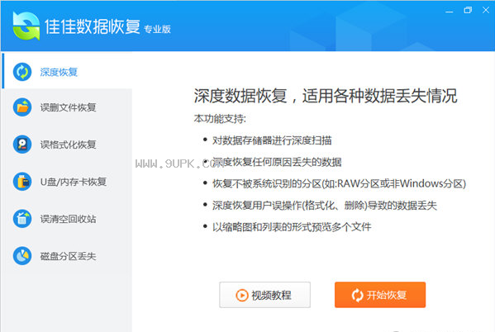Click the refresh icon in 开始恢复 button

(357, 295)
